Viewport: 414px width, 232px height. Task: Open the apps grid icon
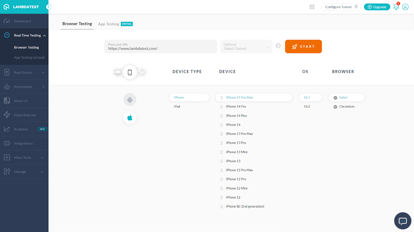(x=312, y=7)
